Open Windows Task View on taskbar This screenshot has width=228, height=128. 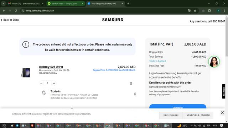(x=4, y=126)
